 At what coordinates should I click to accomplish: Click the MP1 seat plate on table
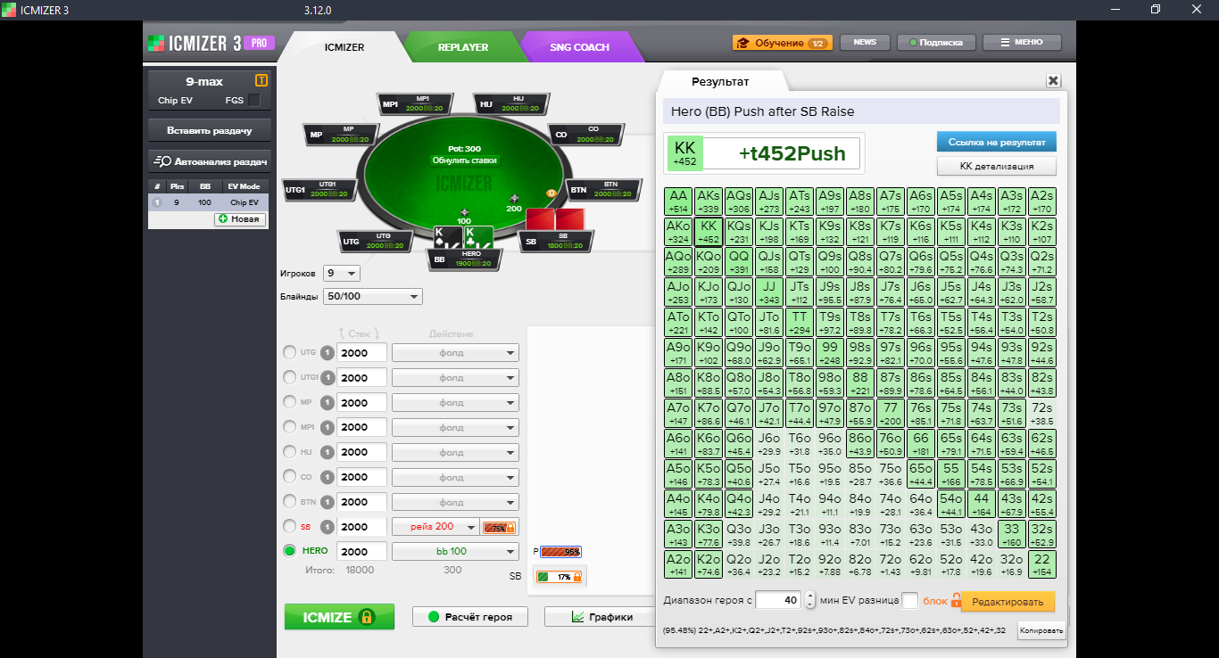[x=416, y=103]
